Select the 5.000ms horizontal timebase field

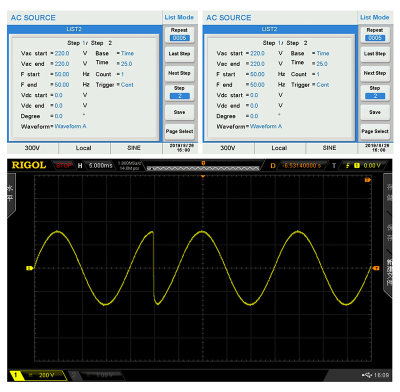pyautogui.click(x=100, y=165)
